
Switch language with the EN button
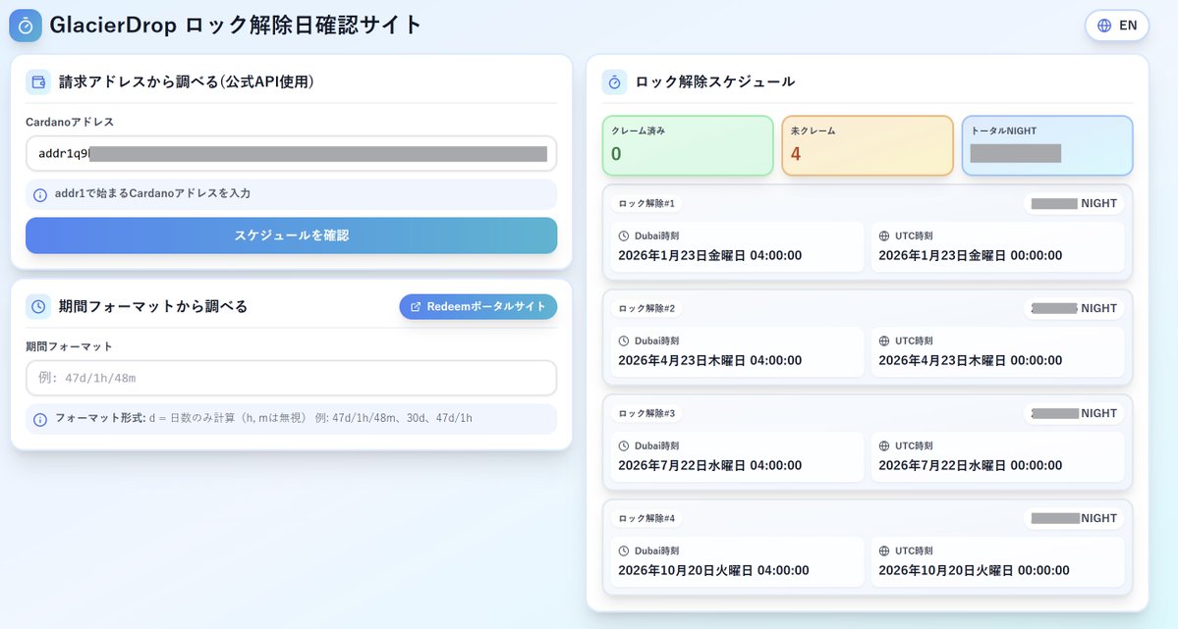(1117, 26)
